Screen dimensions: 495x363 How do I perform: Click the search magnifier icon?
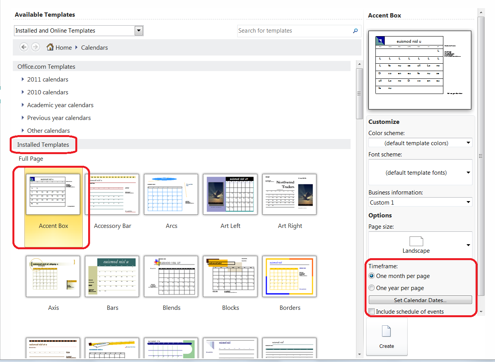pyautogui.click(x=355, y=31)
